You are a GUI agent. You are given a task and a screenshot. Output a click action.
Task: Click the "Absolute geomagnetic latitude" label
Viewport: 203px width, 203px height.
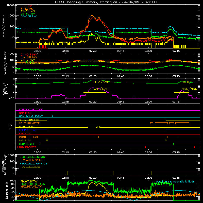click(175, 182)
